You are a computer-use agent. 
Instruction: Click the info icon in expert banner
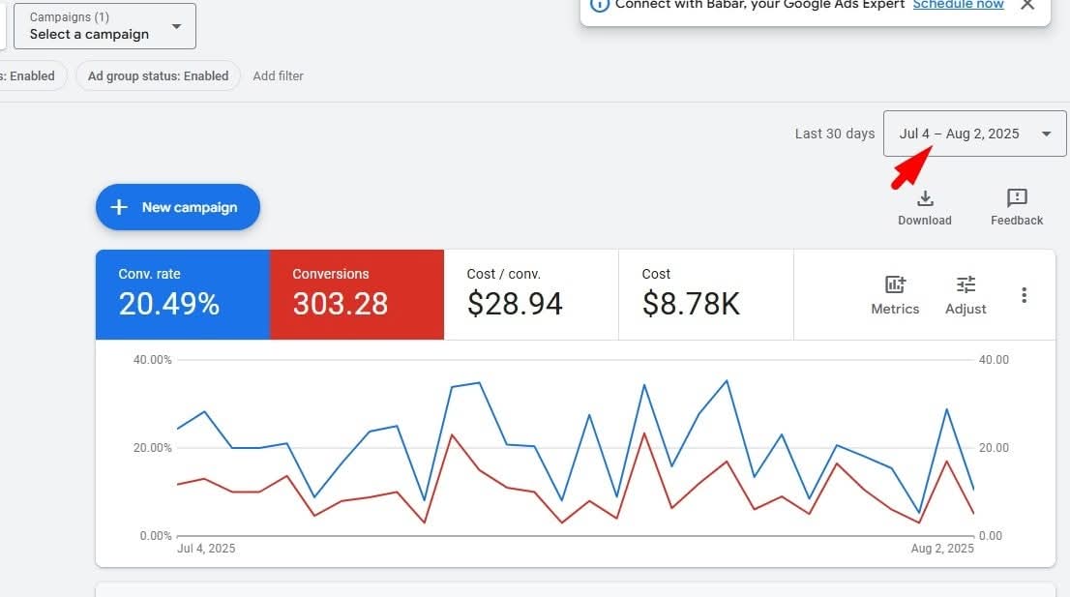pyautogui.click(x=600, y=4)
